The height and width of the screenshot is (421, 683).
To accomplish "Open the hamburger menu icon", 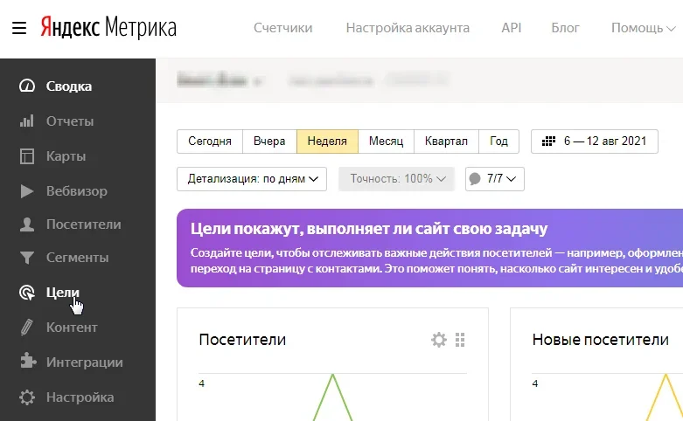I will tap(19, 28).
